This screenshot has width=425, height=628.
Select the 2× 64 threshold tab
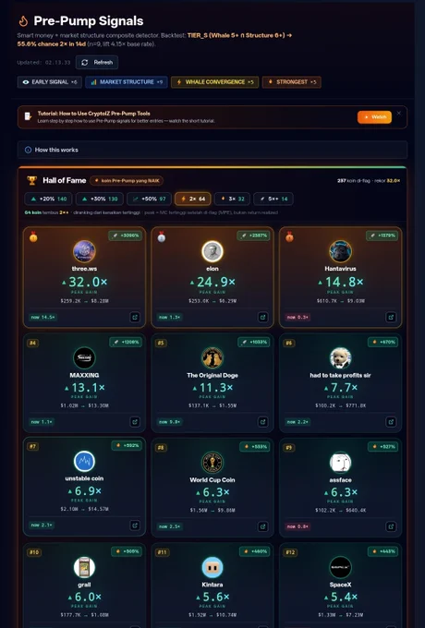(x=193, y=199)
